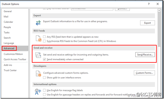The height and width of the screenshot is (99, 164).
Task: Open the Language options category
Action: 9,43
